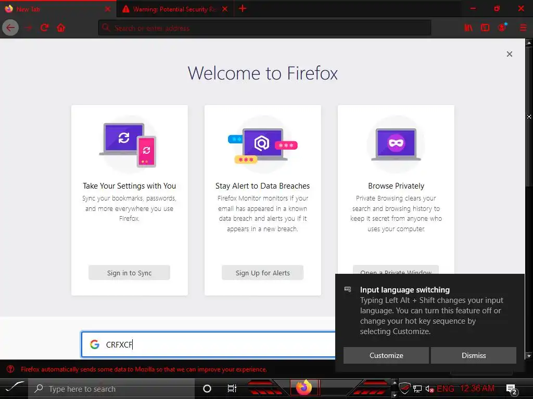Select the Welcome to Firefox title
The image size is (533, 399).
[262, 73]
